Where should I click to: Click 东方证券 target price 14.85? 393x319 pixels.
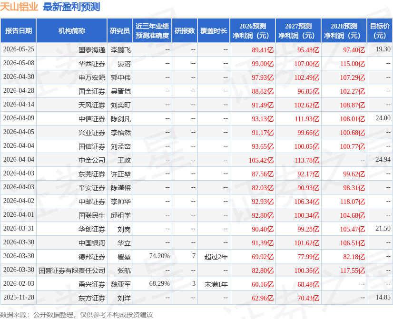[x=383, y=297]
